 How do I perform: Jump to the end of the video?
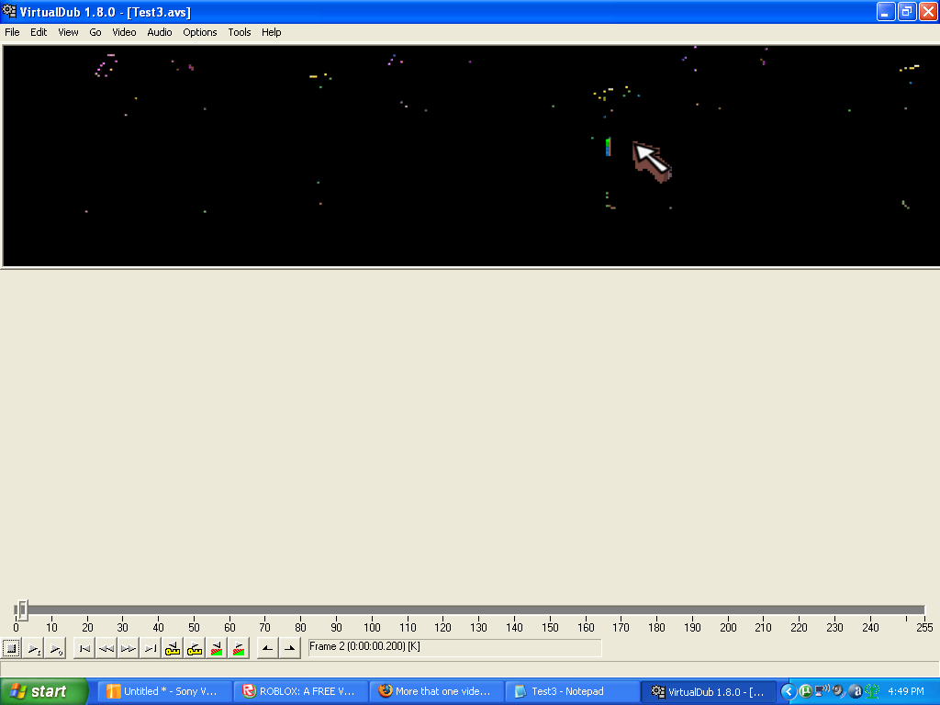(151, 648)
